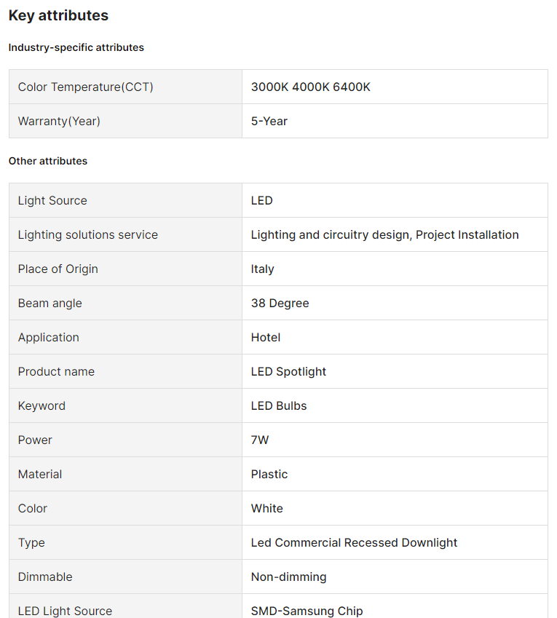The height and width of the screenshot is (618, 557).
Task: Click the Other attributes subheading
Action: pyautogui.click(x=48, y=161)
